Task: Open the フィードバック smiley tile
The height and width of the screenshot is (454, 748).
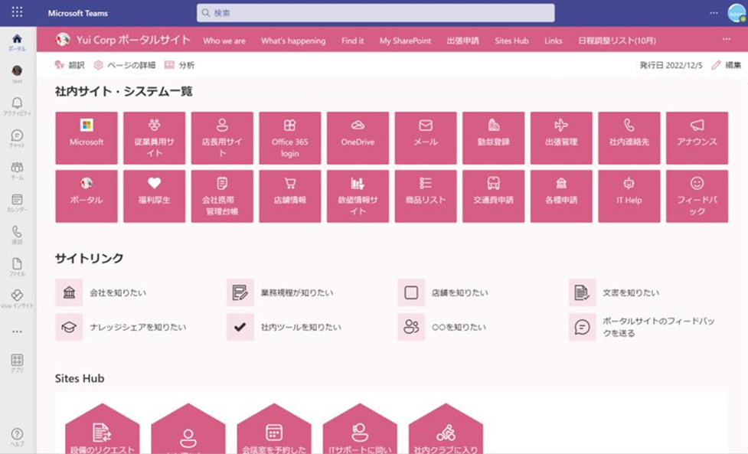Action: 697,196
